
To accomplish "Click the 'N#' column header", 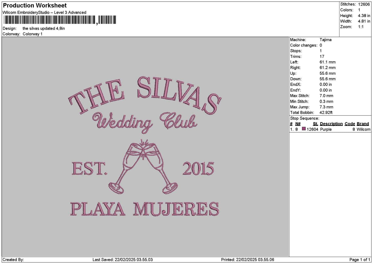I will click(298, 124).
